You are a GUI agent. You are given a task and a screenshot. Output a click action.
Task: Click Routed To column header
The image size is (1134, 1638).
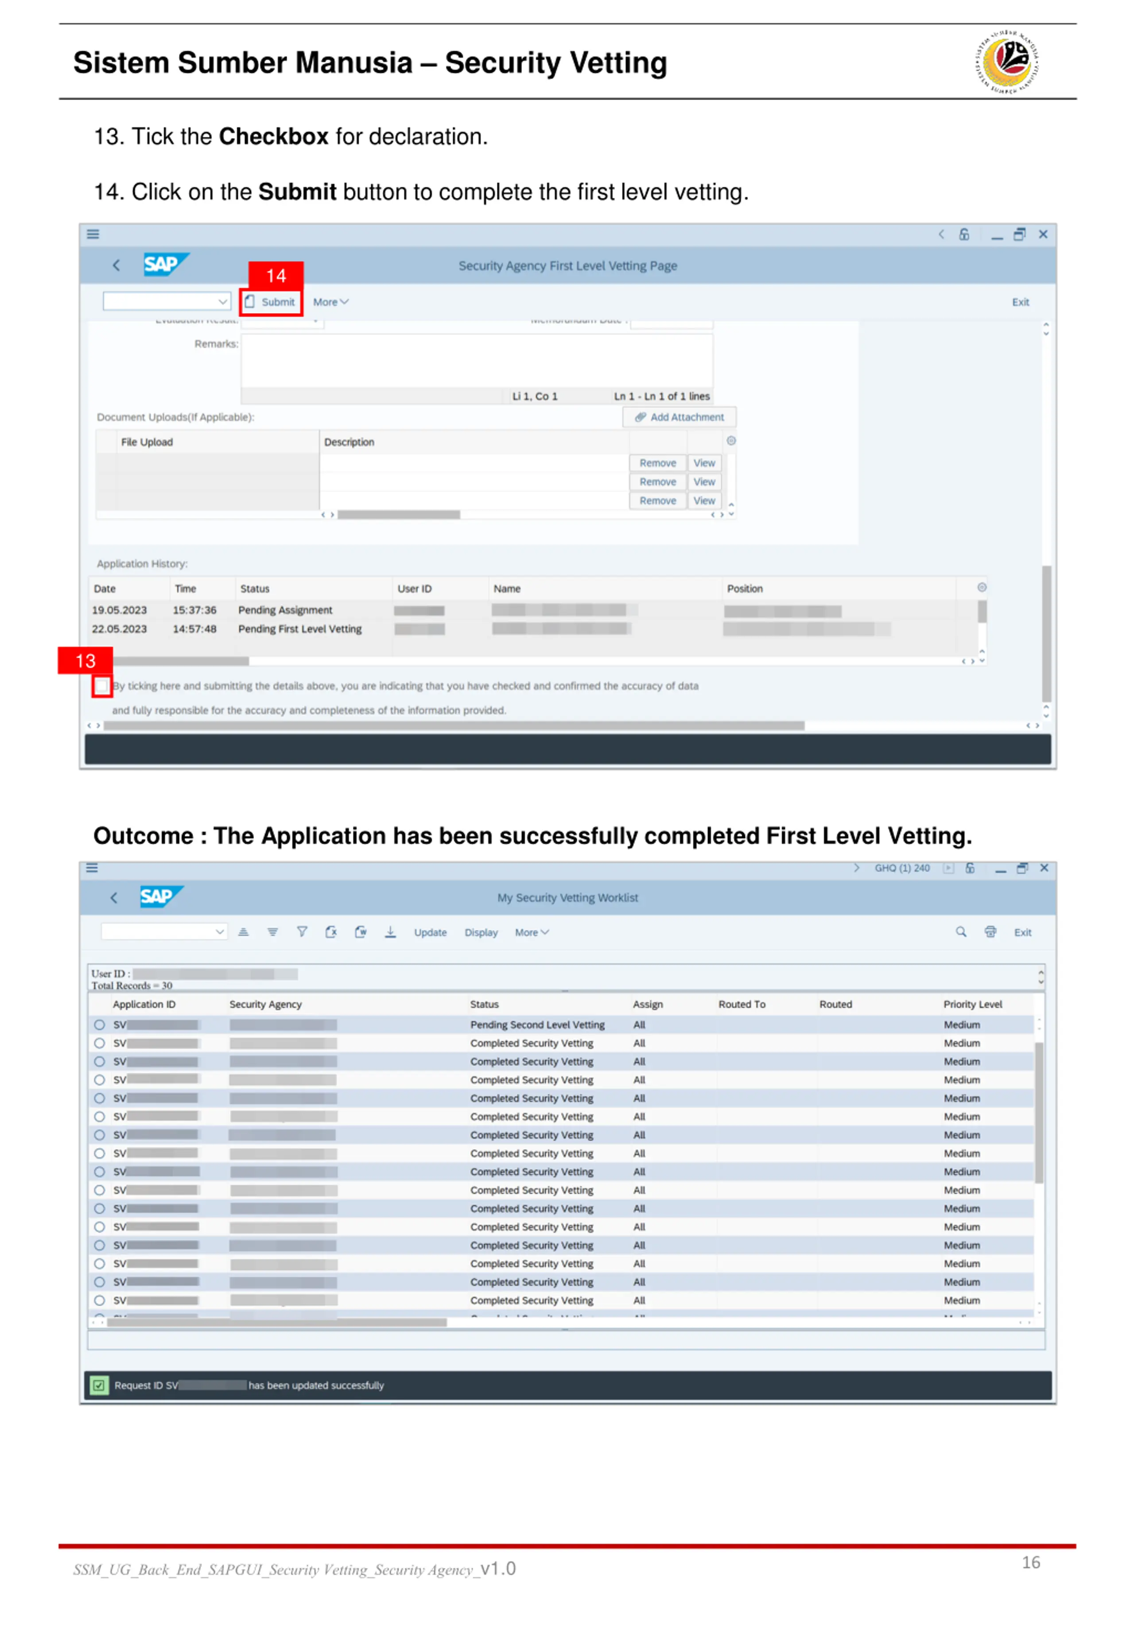pyautogui.click(x=742, y=1004)
